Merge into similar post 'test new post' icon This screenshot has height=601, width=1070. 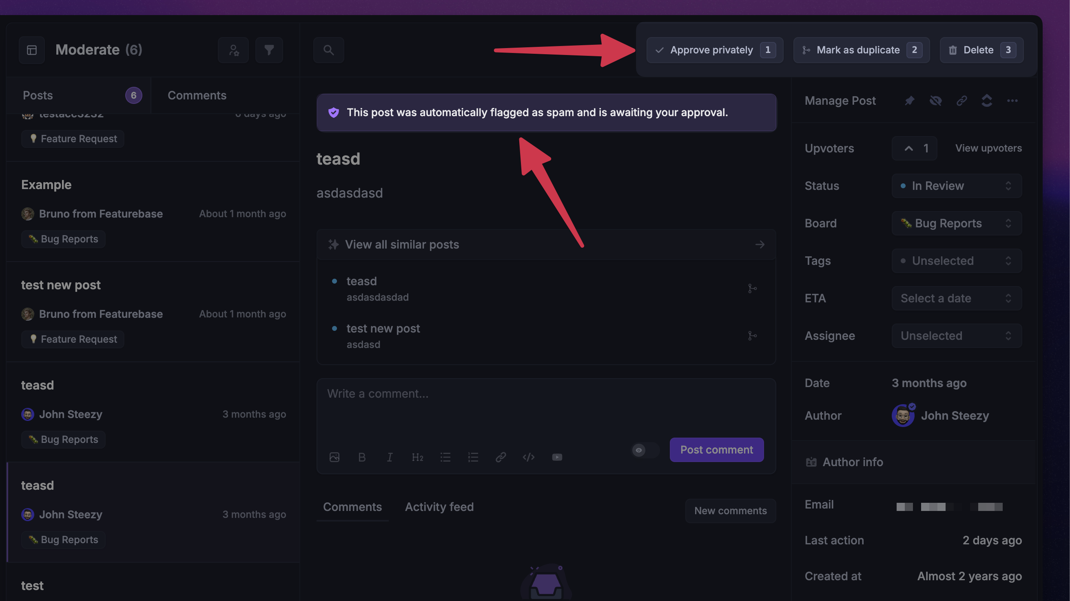(x=752, y=336)
